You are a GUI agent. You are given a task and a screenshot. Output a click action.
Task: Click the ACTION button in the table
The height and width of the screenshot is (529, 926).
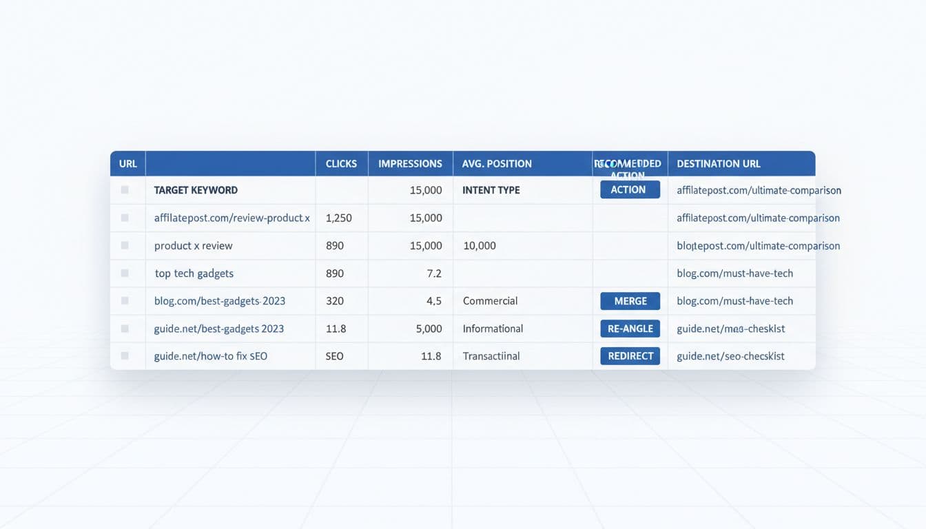pyautogui.click(x=629, y=189)
